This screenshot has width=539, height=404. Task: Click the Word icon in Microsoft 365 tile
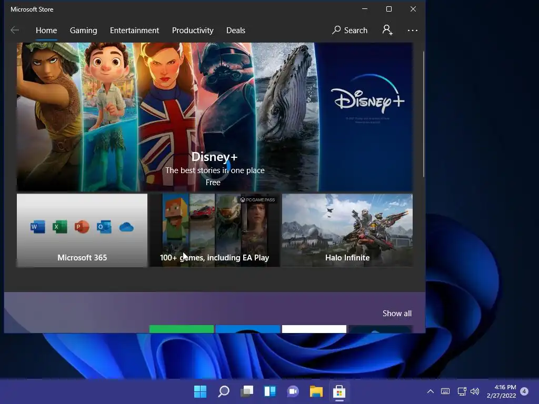[38, 227]
